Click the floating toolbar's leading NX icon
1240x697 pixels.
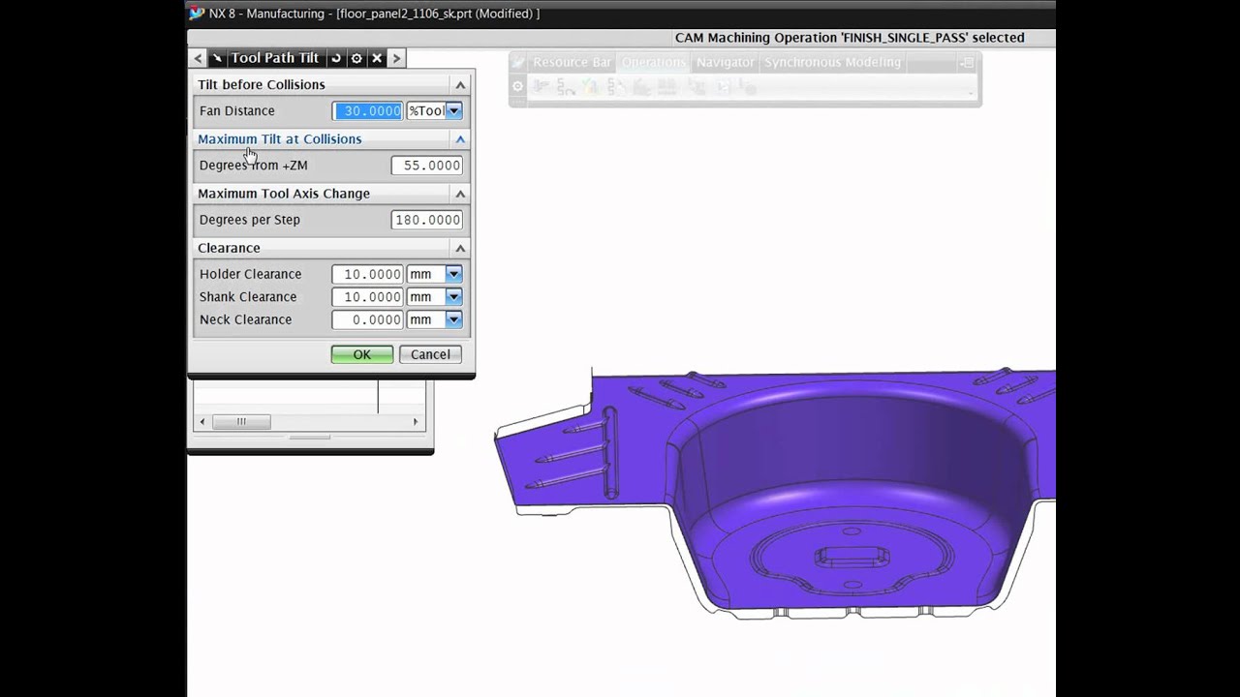(x=518, y=62)
